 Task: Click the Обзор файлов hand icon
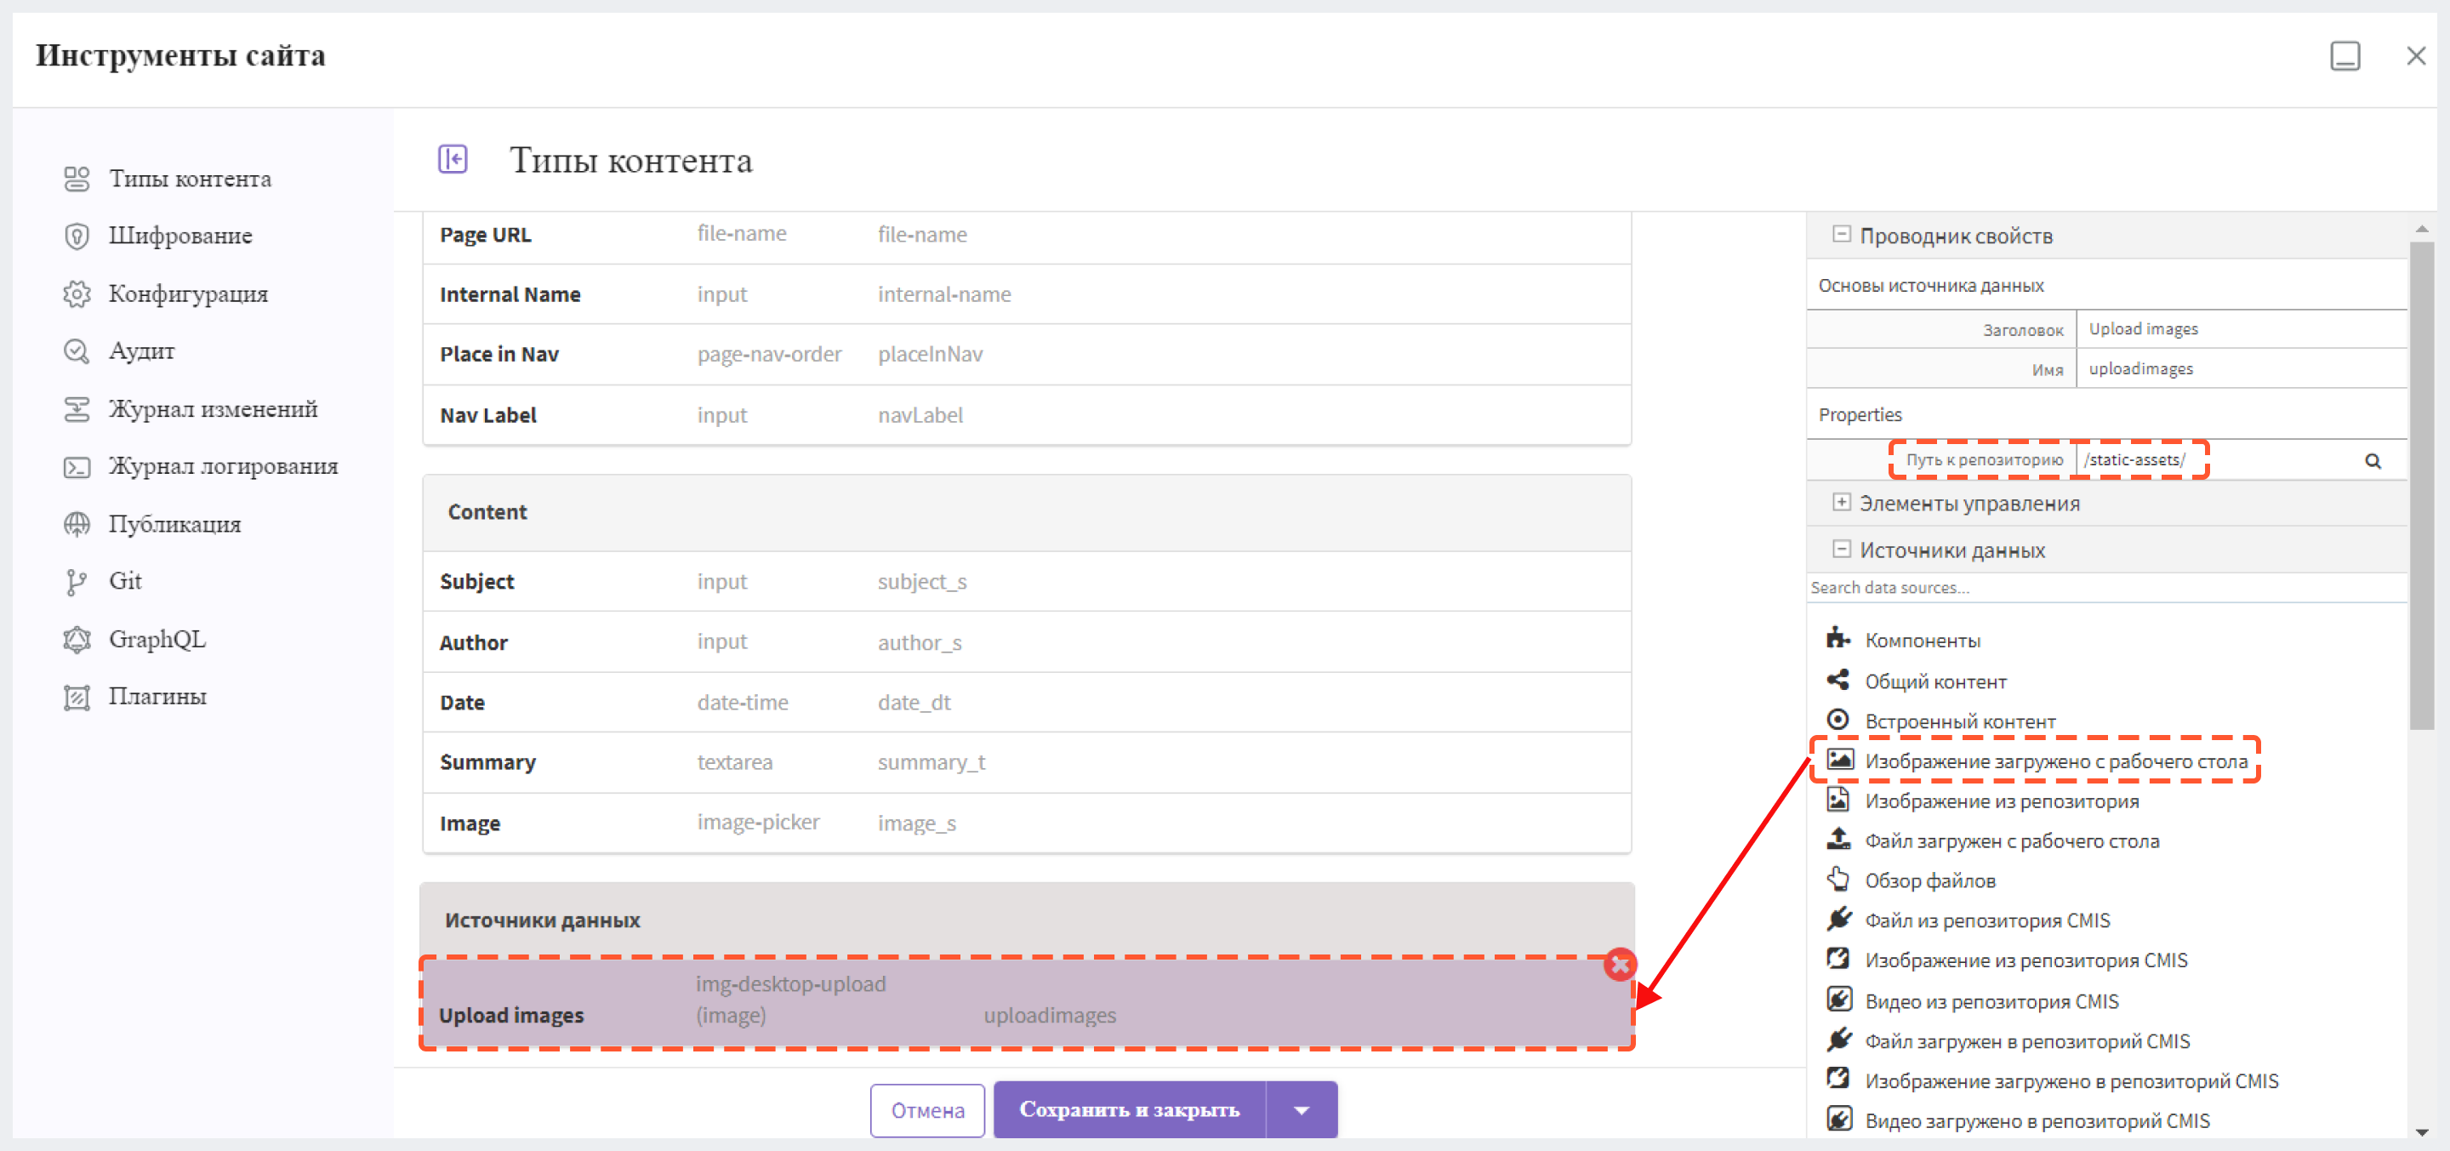click(1838, 879)
